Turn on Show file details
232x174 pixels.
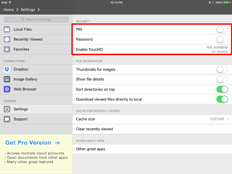coord(222,79)
